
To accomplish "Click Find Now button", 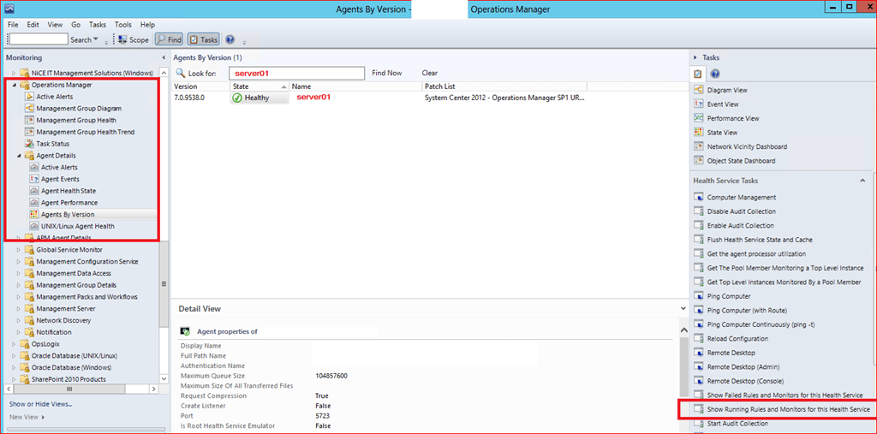I will pos(386,73).
